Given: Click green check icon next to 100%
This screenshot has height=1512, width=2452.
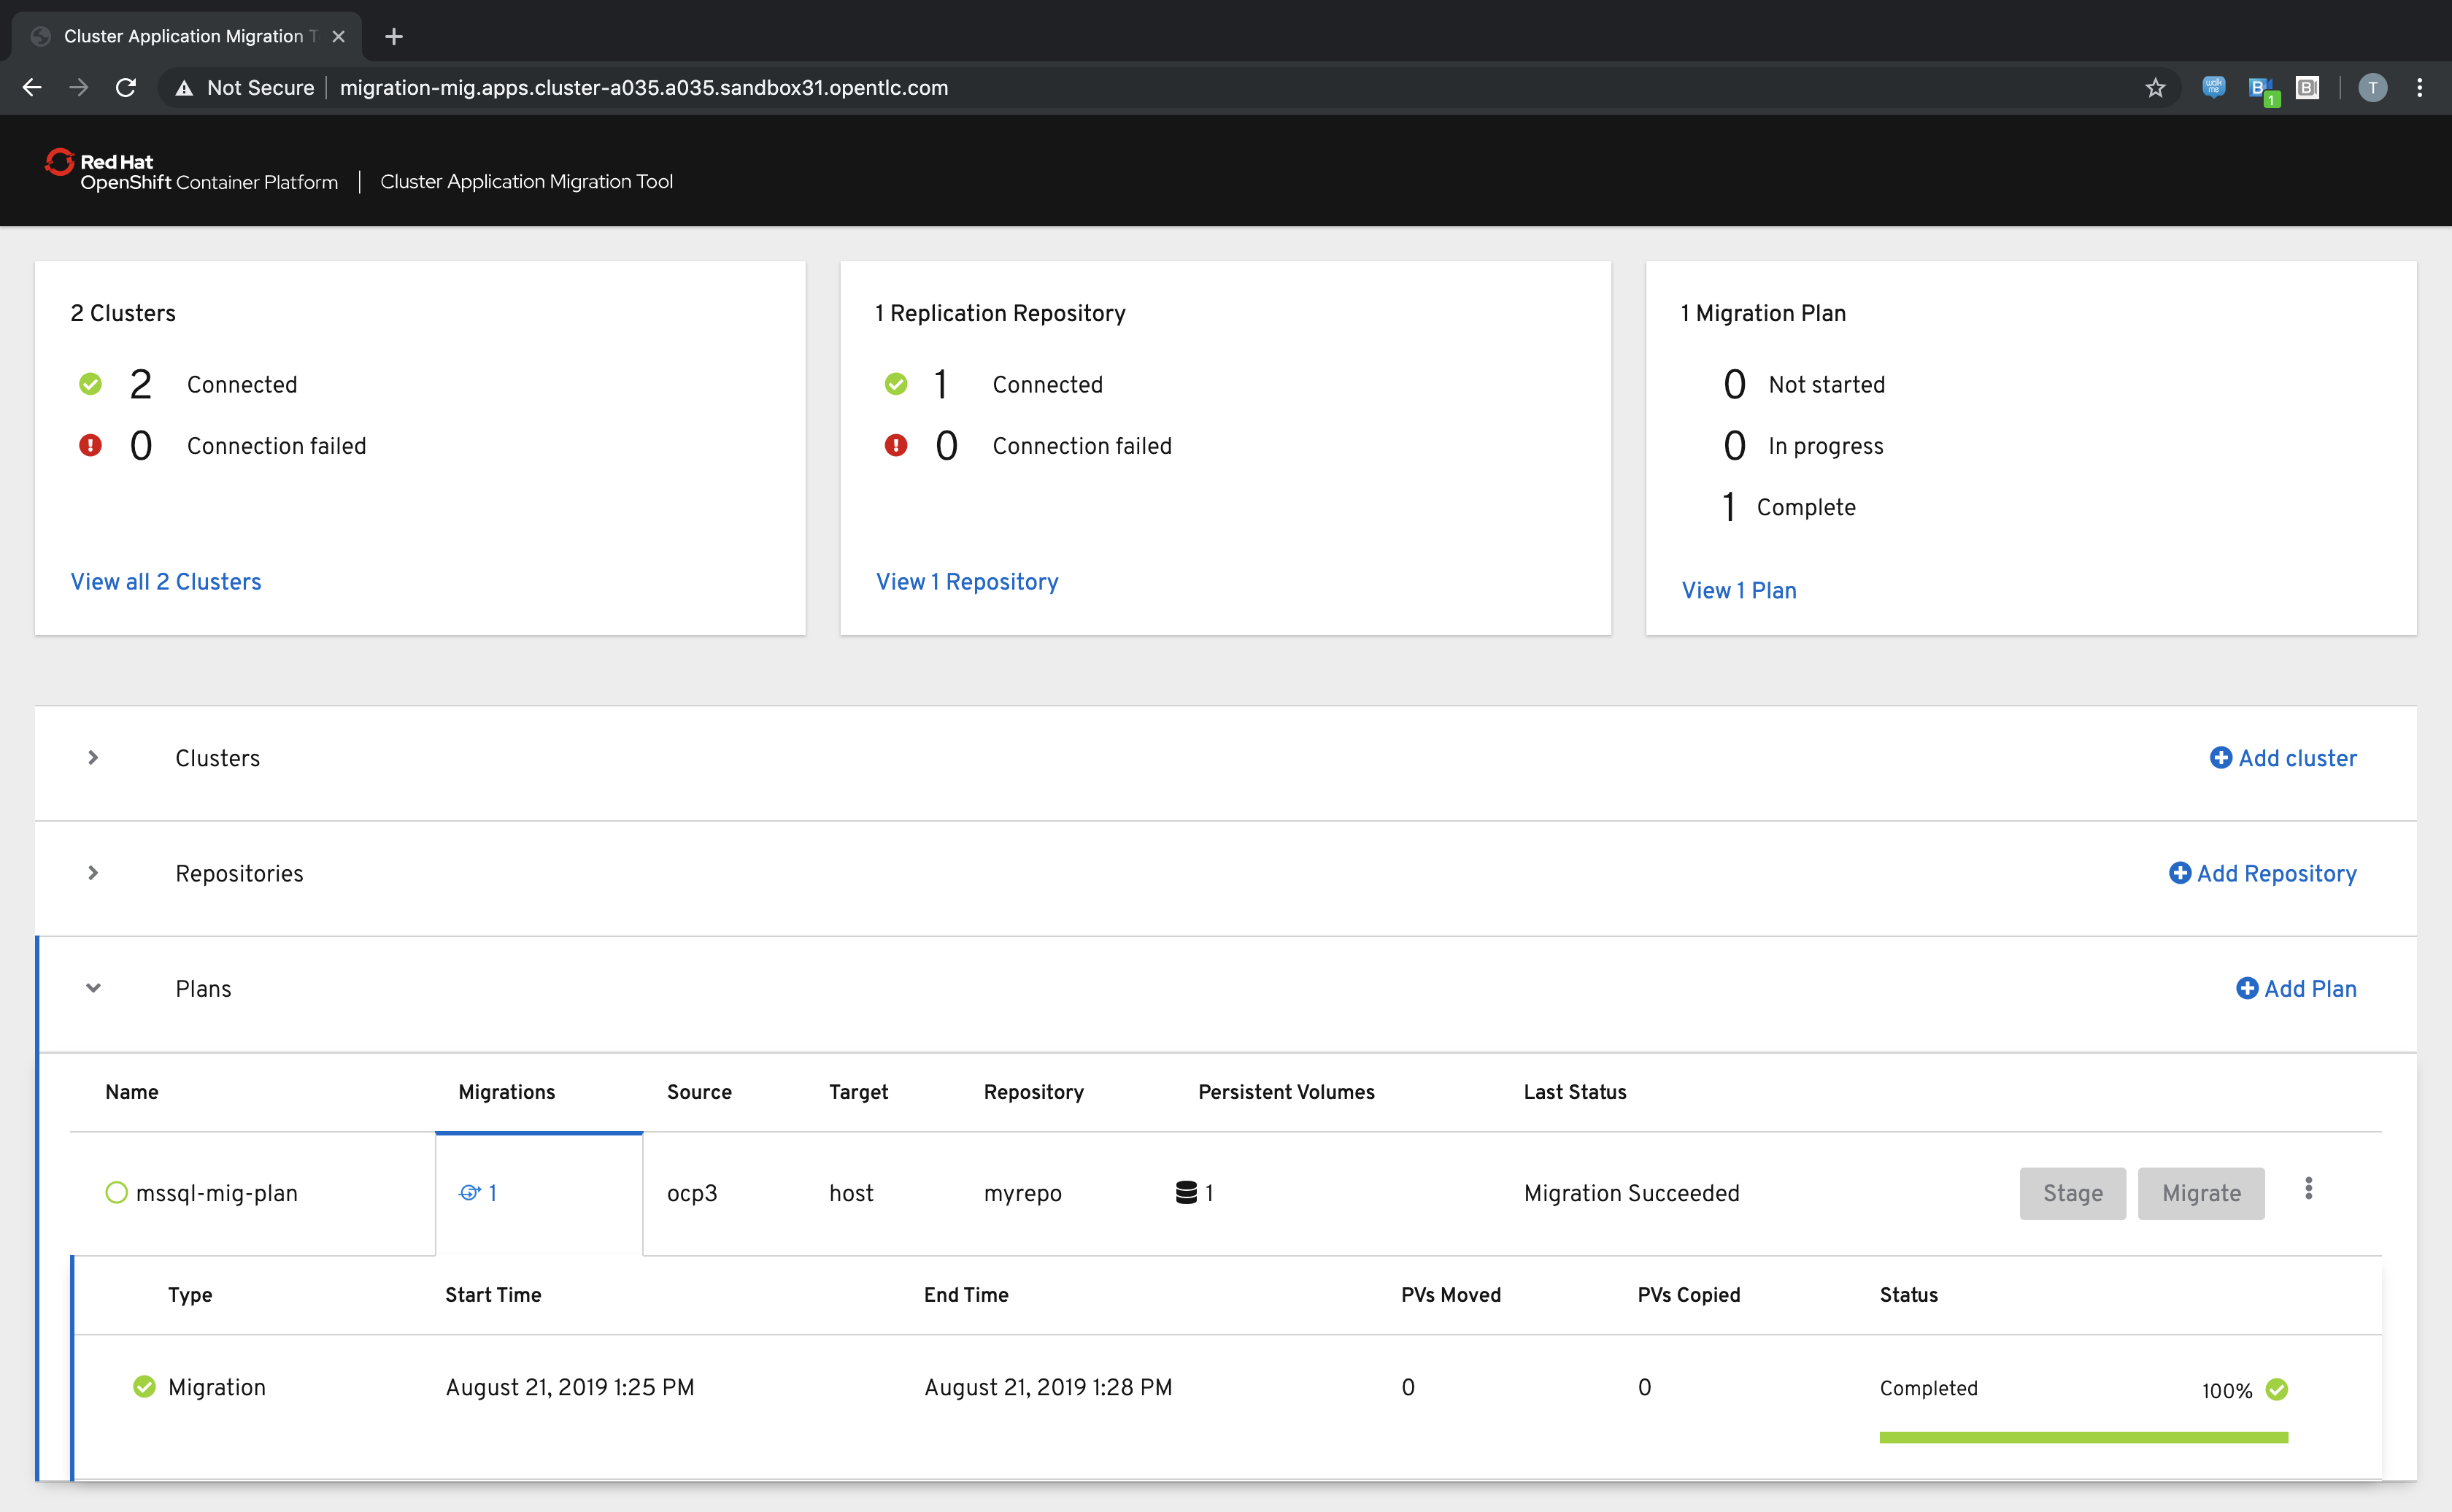Looking at the screenshot, I should [x=2277, y=1389].
